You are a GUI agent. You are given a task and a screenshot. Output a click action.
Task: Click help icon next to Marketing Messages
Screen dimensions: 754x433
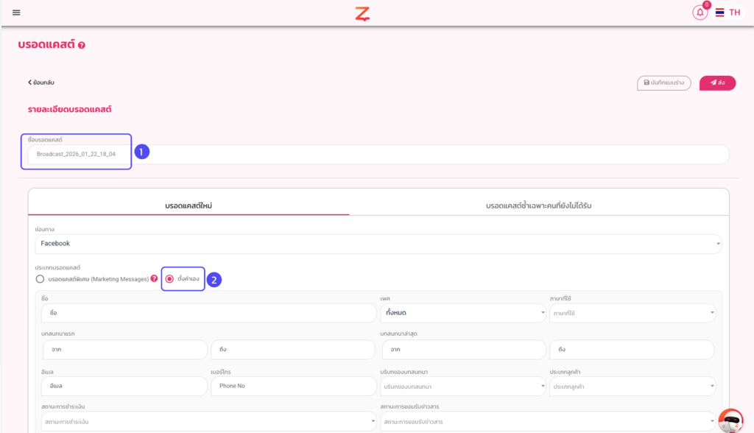coord(154,279)
